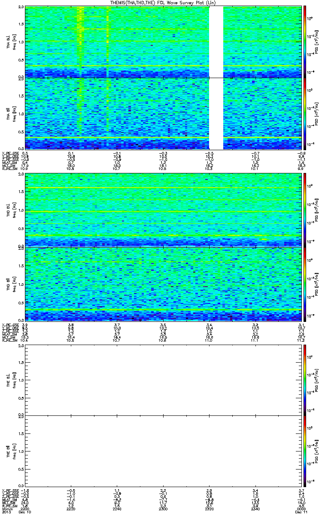This screenshot has width=322, height=515.
Task: Click the THE B-perpendicular freq [Hz] axis label
Action: click(14, 380)
